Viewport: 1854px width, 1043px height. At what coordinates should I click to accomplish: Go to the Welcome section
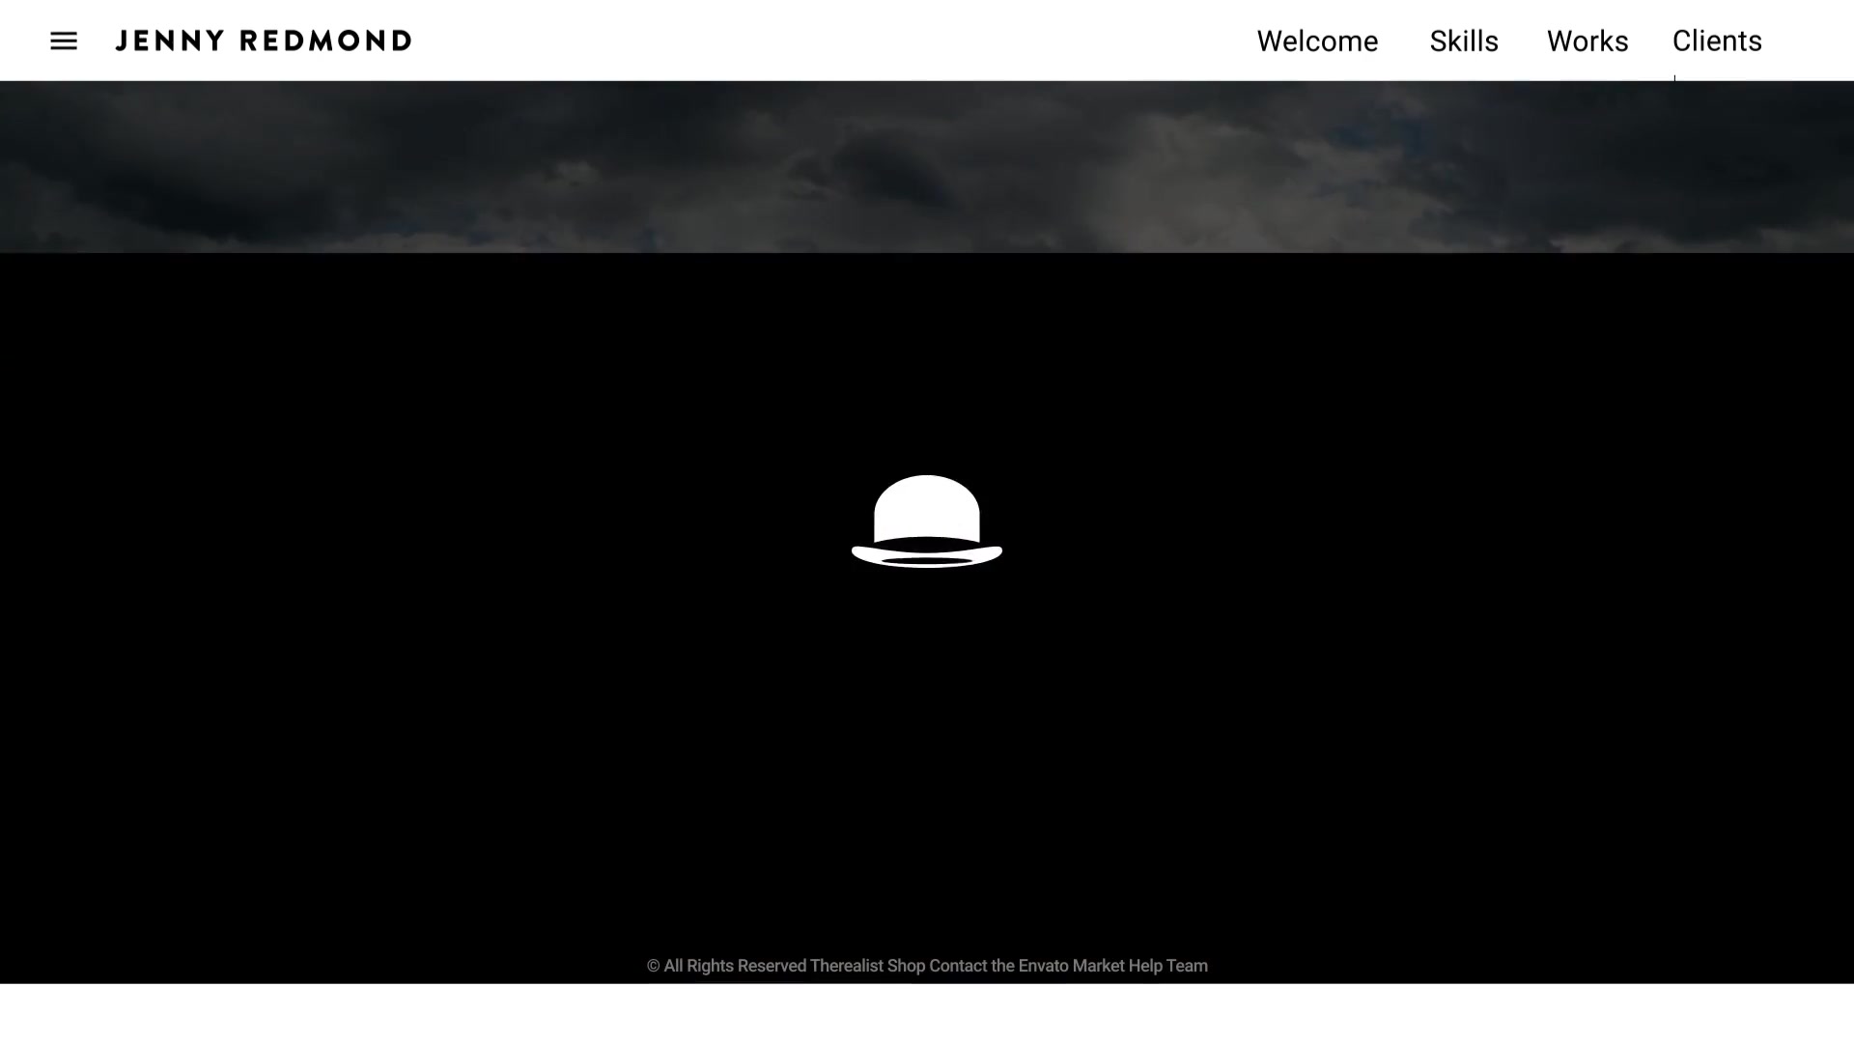tap(1317, 42)
